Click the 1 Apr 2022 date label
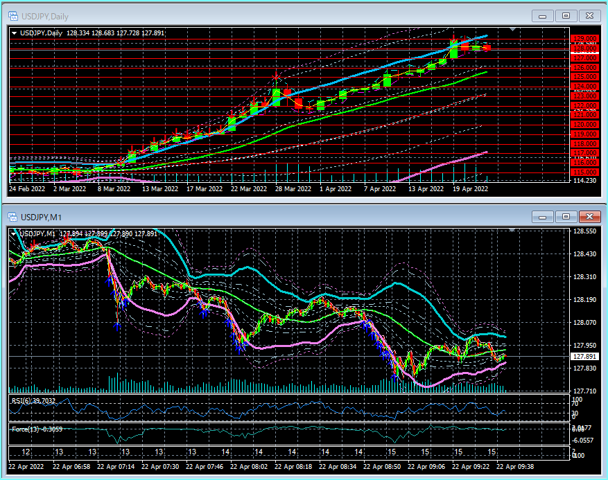The height and width of the screenshot is (480, 608). click(336, 188)
